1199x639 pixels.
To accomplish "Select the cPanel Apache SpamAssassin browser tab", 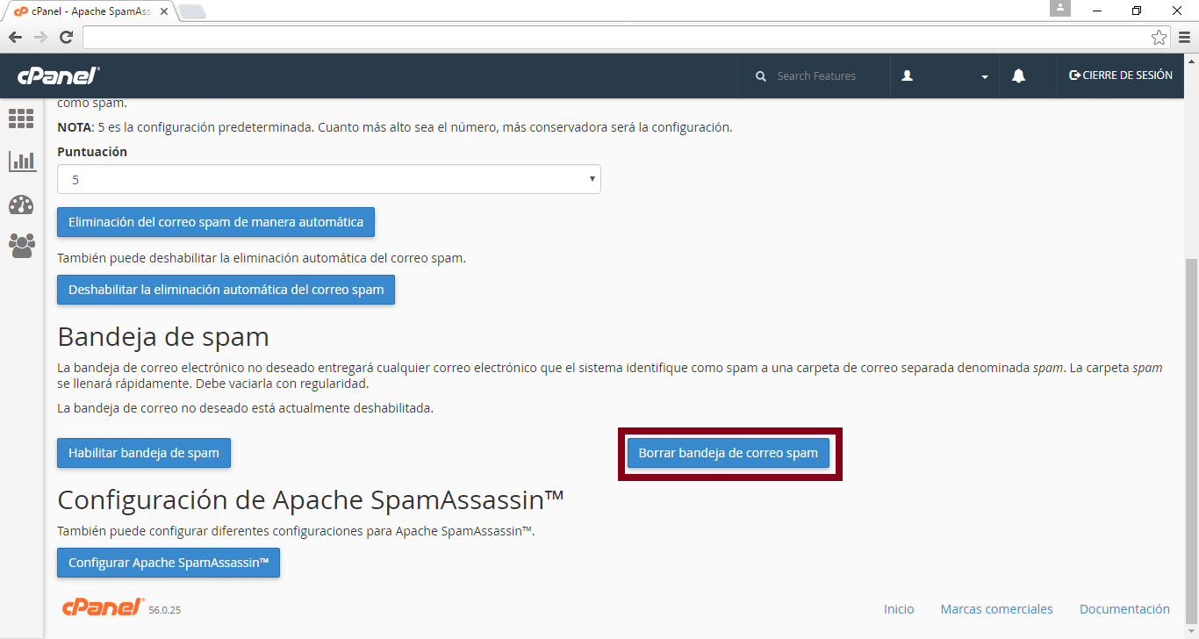I will 88,11.
